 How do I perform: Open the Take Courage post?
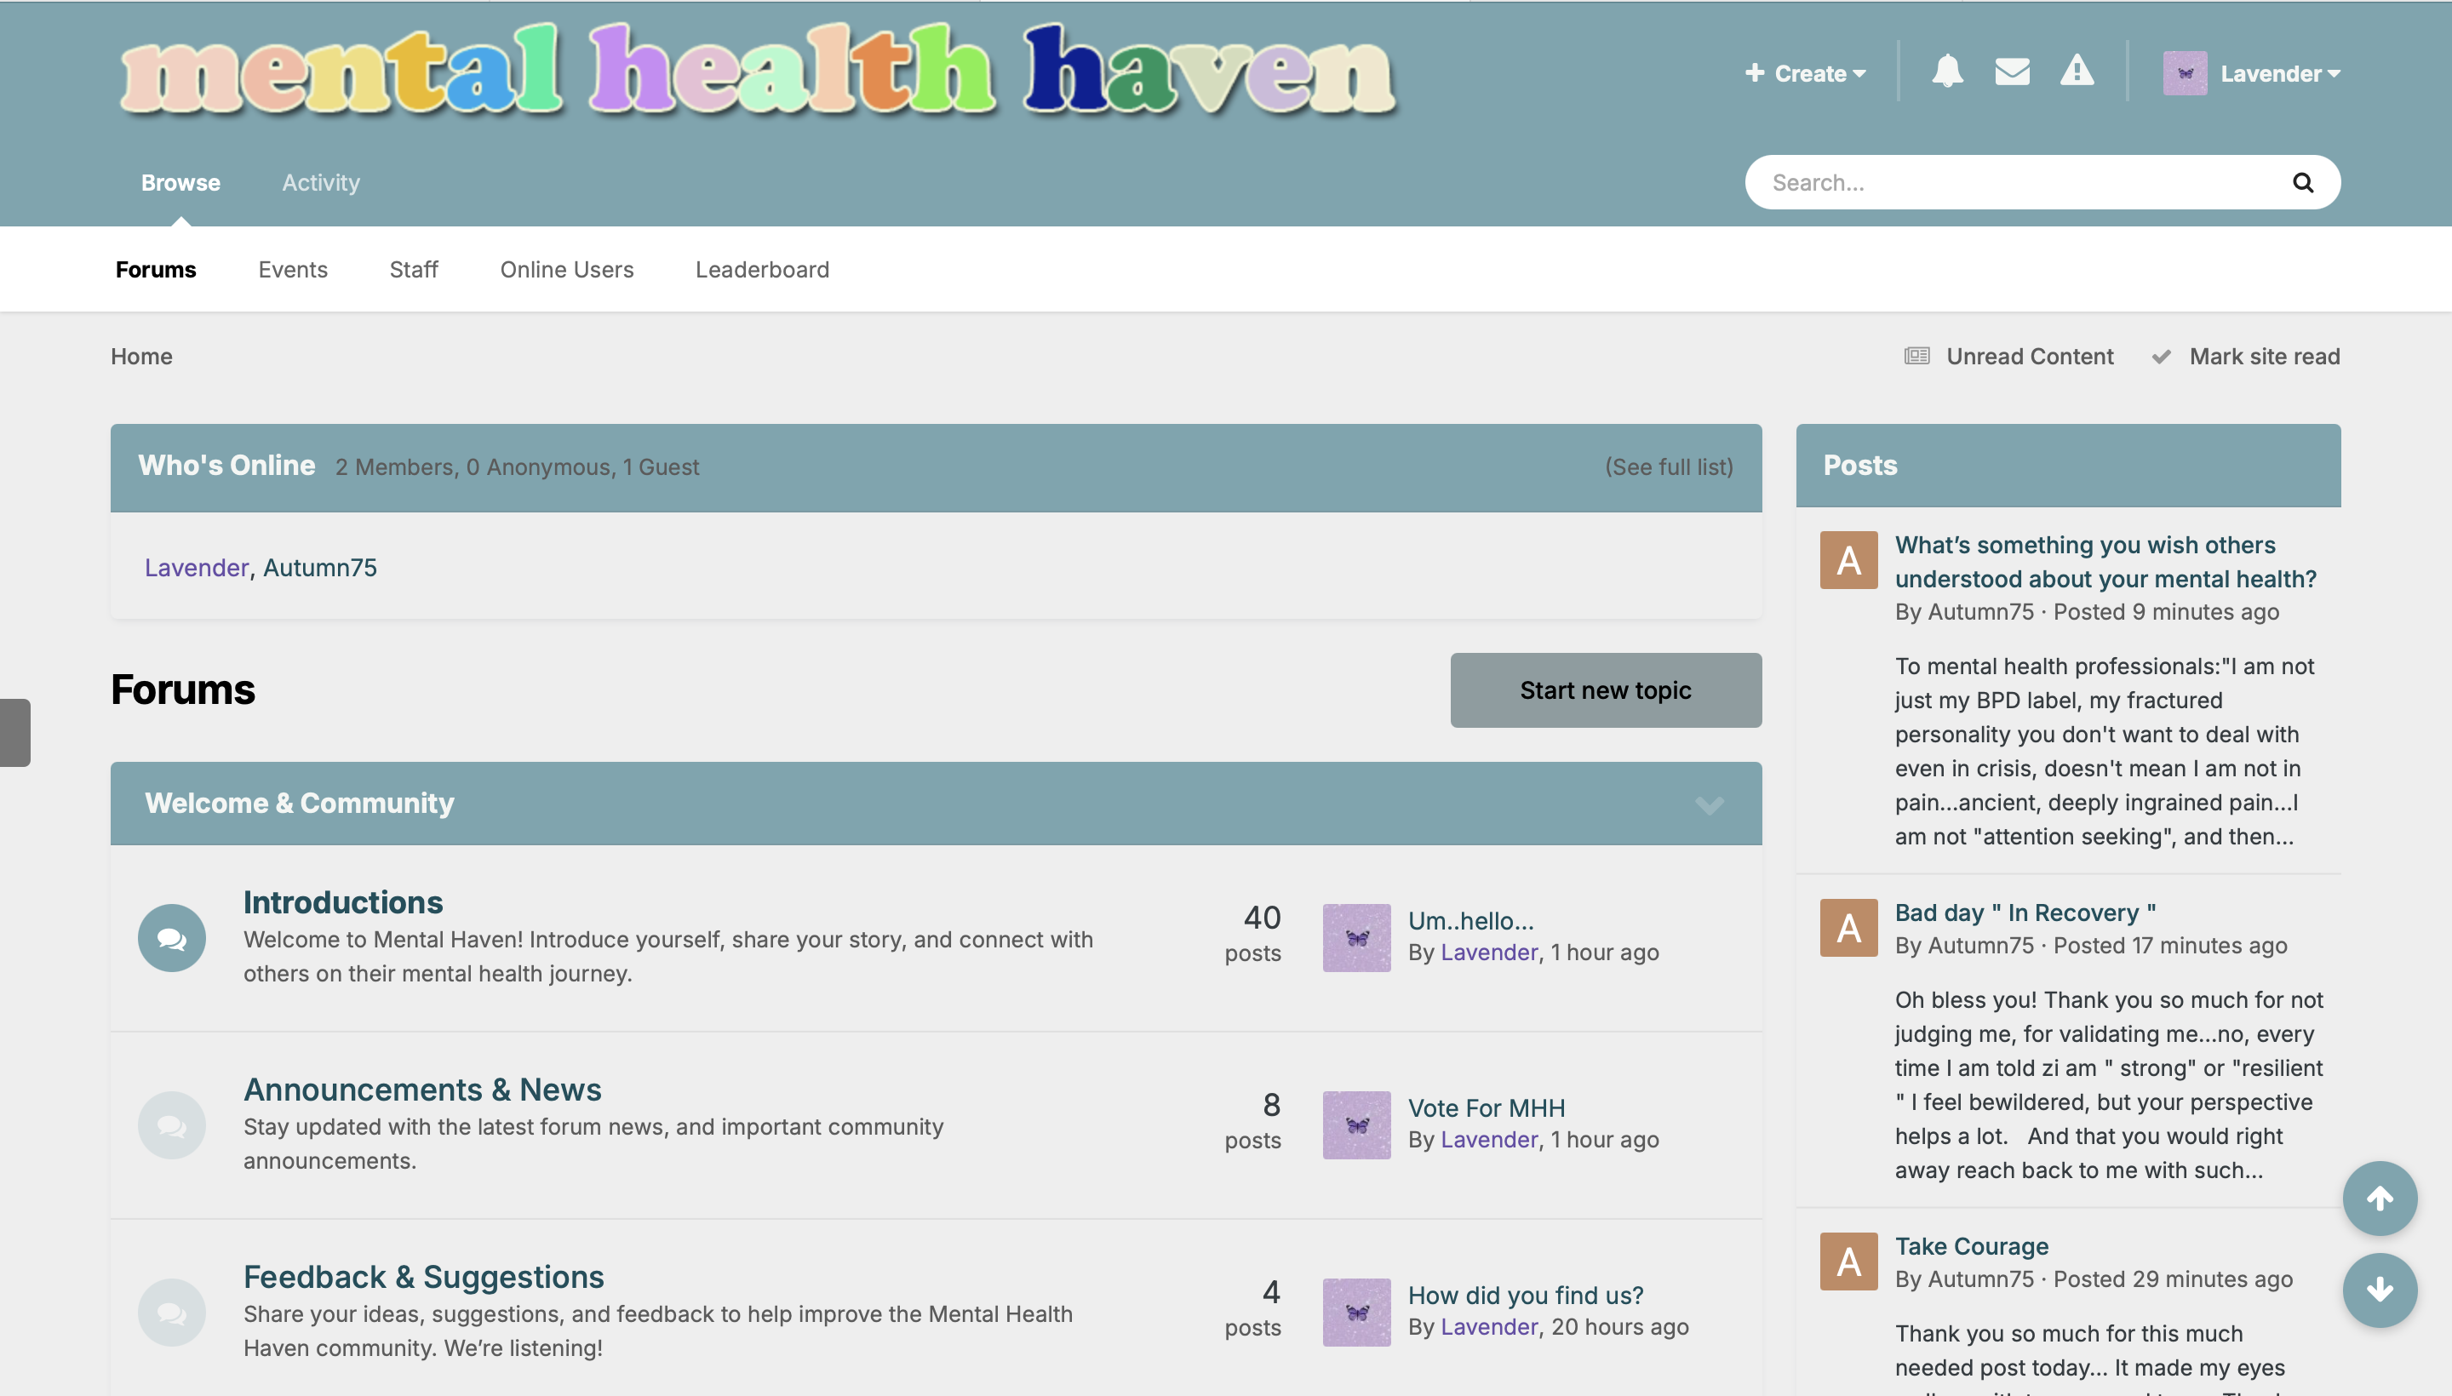[x=1971, y=1246]
